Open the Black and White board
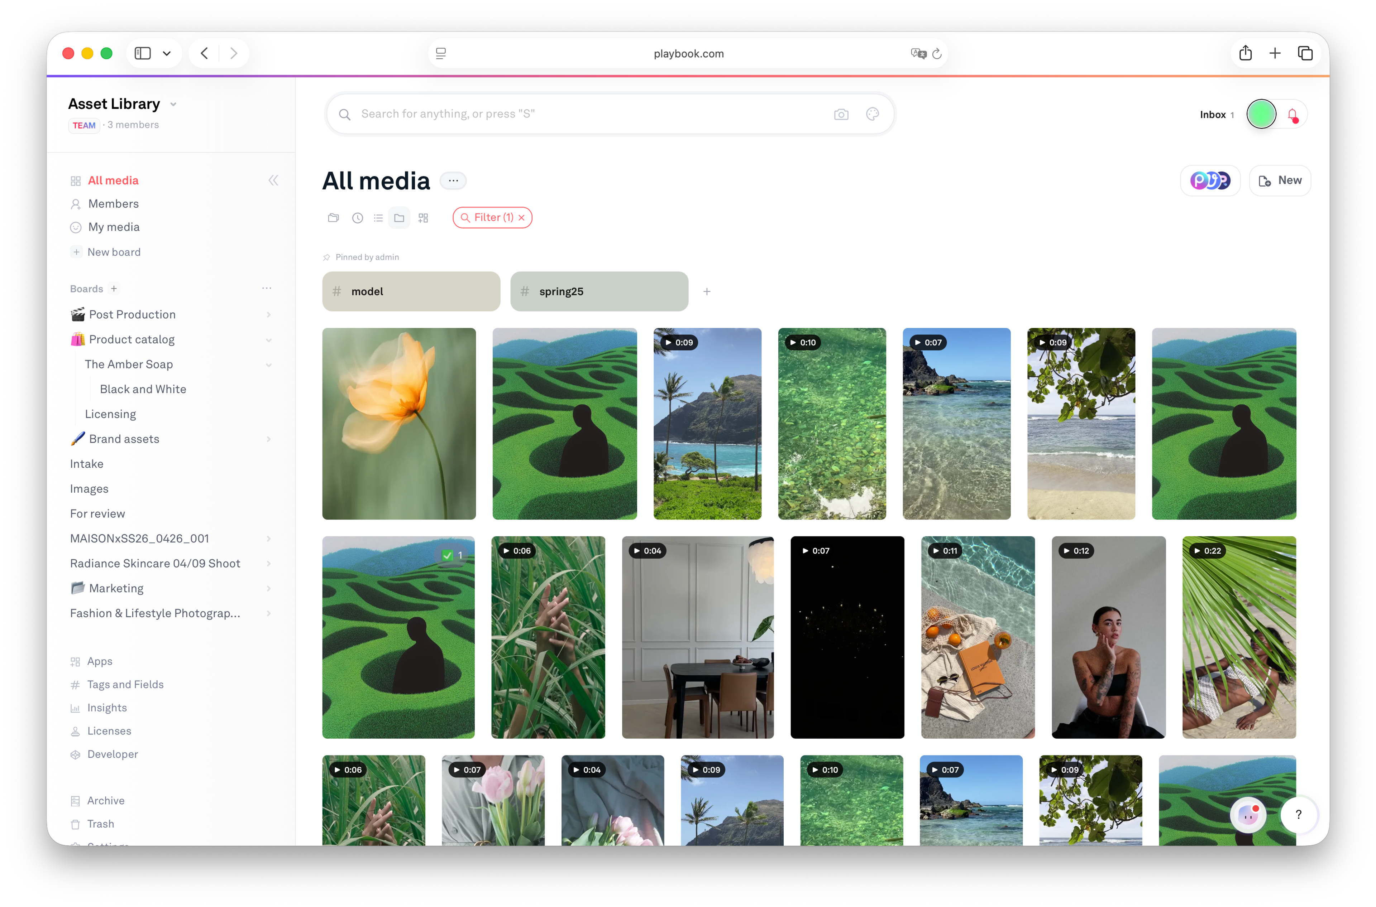 (143, 389)
